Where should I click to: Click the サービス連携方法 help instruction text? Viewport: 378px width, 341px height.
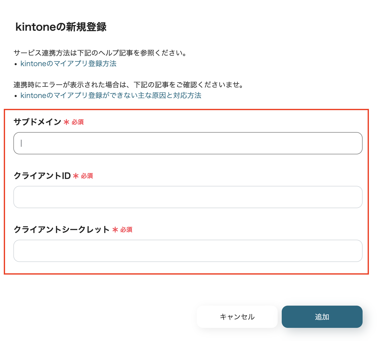tap(100, 53)
